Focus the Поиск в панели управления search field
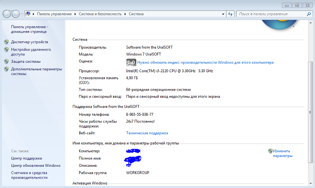 [x=272, y=14]
